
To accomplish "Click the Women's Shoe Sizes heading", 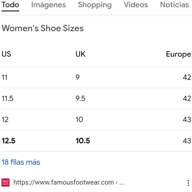I will point(43,28).
